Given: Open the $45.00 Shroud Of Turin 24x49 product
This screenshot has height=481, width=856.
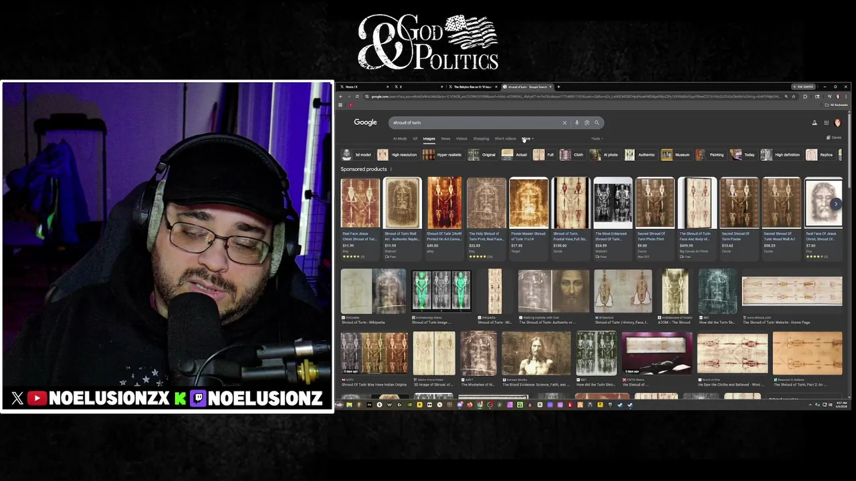Looking at the screenshot, I should click(x=444, y=218).
